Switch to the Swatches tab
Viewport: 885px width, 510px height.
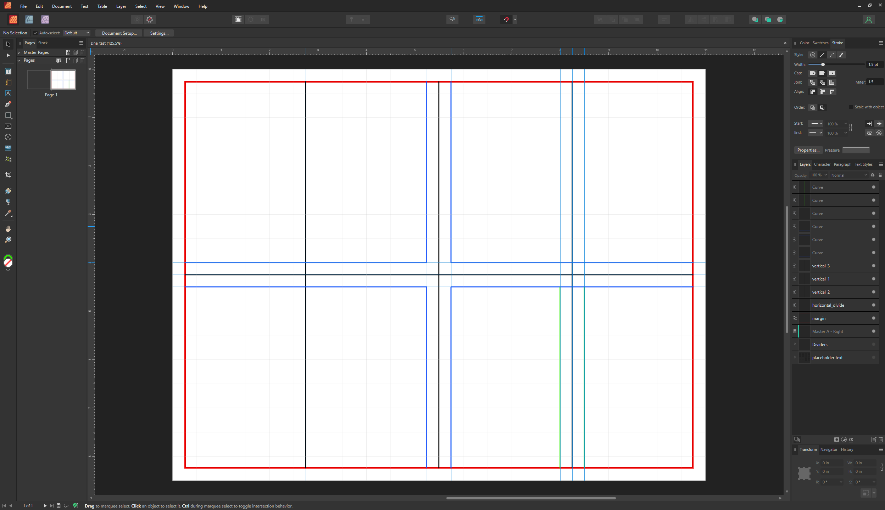[x=820, y=43]
